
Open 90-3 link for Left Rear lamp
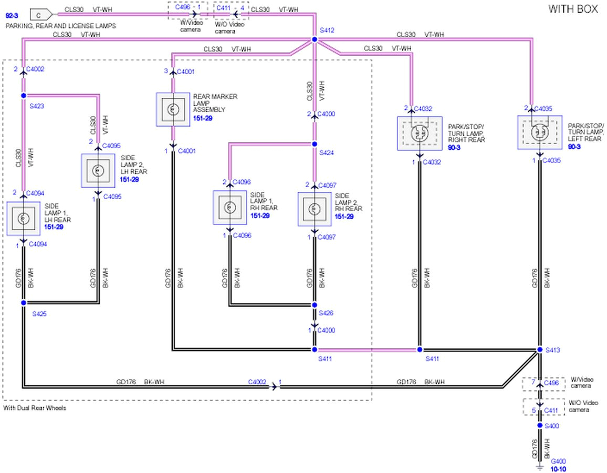[574, 147]
